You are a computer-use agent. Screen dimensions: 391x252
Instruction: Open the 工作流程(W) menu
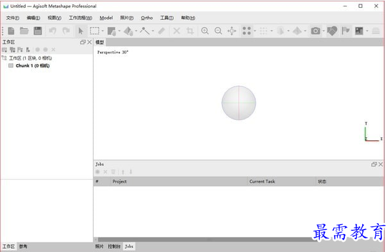(80, 18)
